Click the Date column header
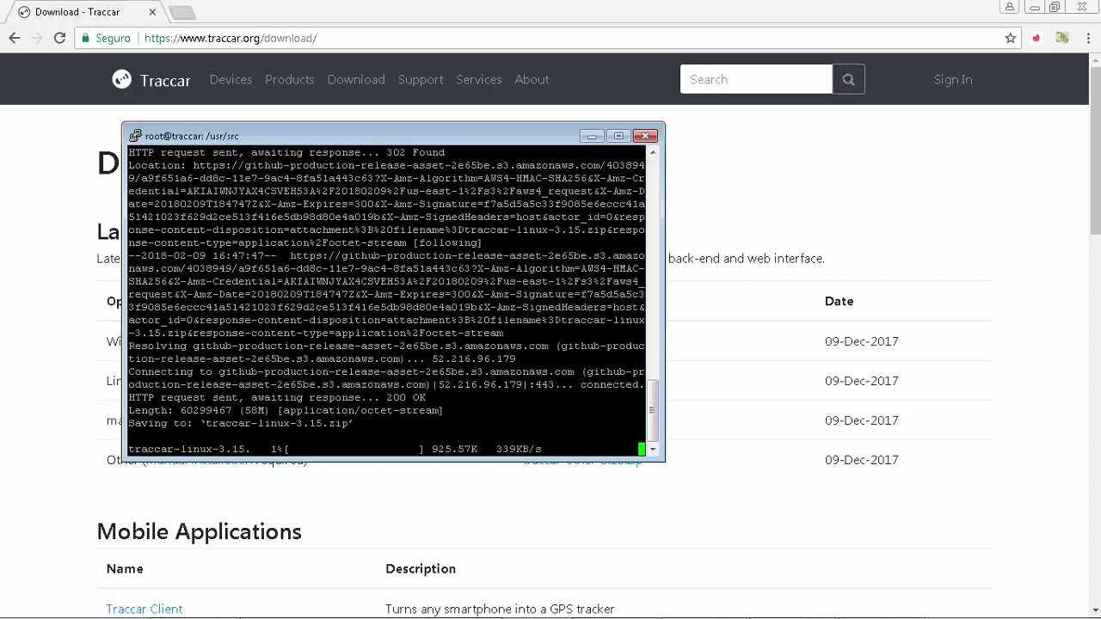 pyautogui.click(x=839, y=301)
